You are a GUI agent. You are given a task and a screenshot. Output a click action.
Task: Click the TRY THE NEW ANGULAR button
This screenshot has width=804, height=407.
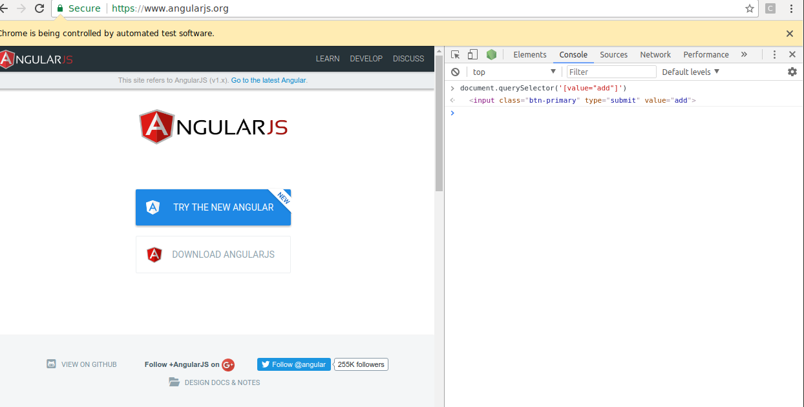point(213,207)
